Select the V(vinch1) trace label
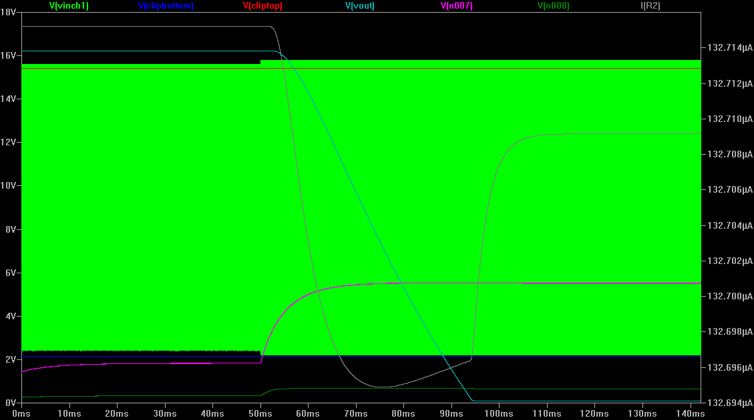 (69, 6)
